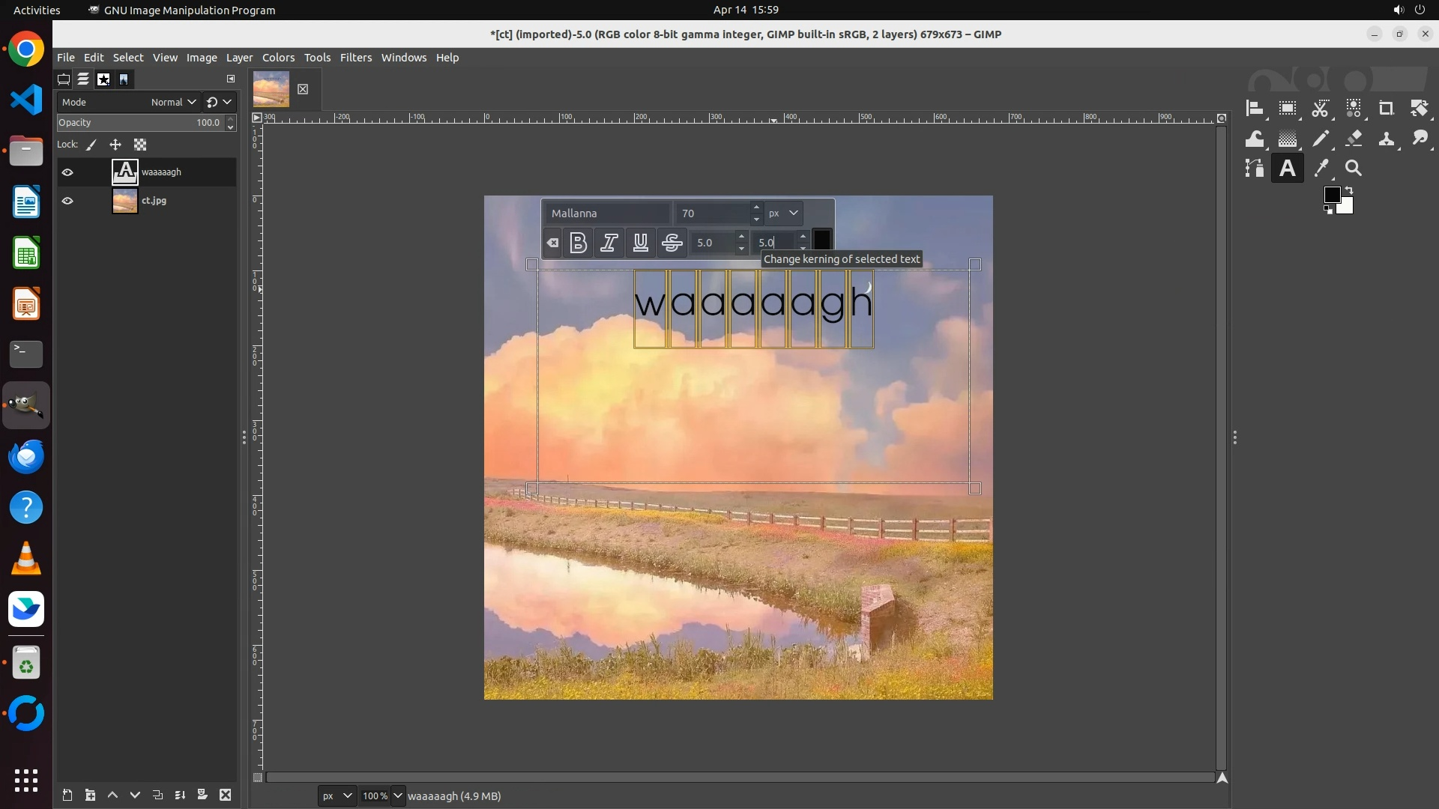
Task: Click the black text color swatch
Action: [822, 240]
